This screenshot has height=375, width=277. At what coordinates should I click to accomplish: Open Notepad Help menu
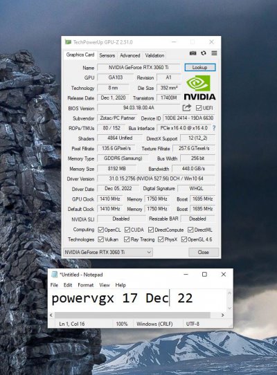tap(120, 285)
